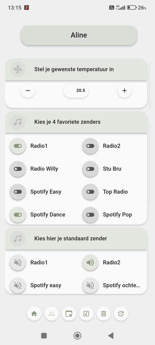Tap the muted speaker icon for Radio1

(x=18, y=263)
